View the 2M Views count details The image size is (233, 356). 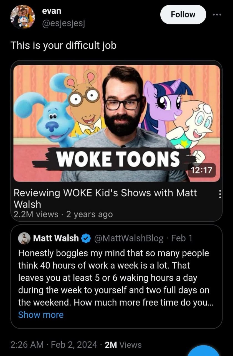click(x=123, y=345)
